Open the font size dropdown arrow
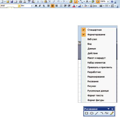The width and height of the screenshot is (120, 117). tap(32, 6)
